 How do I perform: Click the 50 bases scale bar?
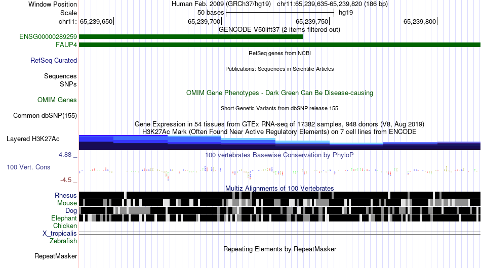pos(280,13)
